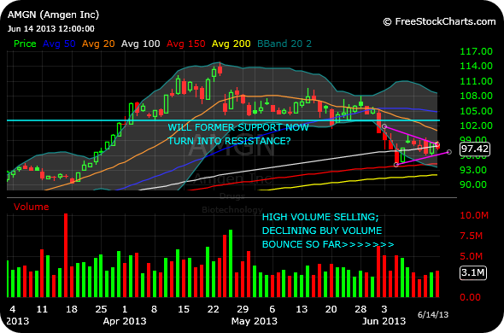Click the 0.00 volume axis label

pyautogui.click(x=470, y=297)
